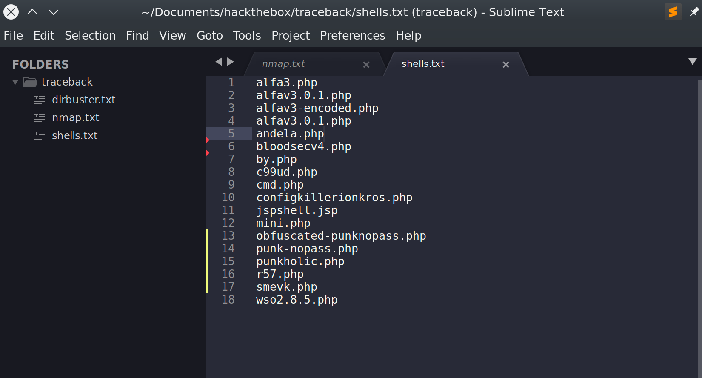Open the tab list dropdown arrow
The image size is (702, 378).
(692, 62)
